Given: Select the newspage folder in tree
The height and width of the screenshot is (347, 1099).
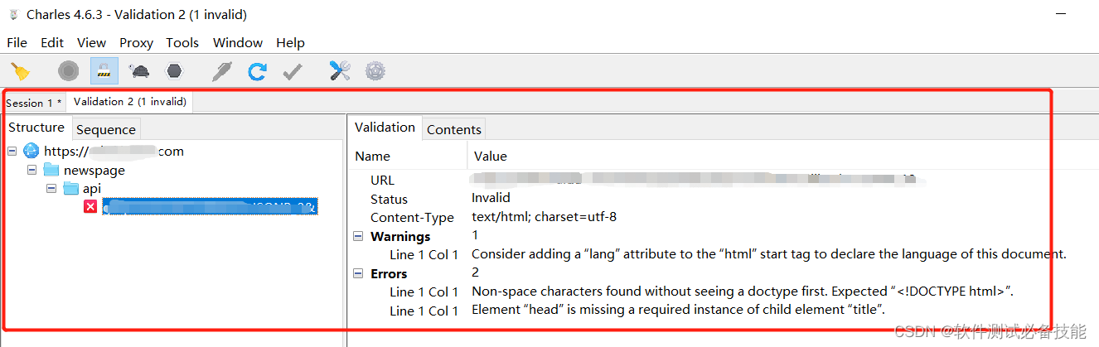Looking at the screenshot, I should pos(94,170).
